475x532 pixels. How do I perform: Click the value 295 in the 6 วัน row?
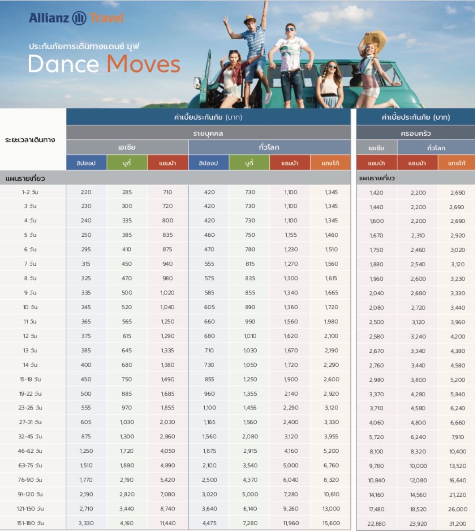(x=86, y=250)
